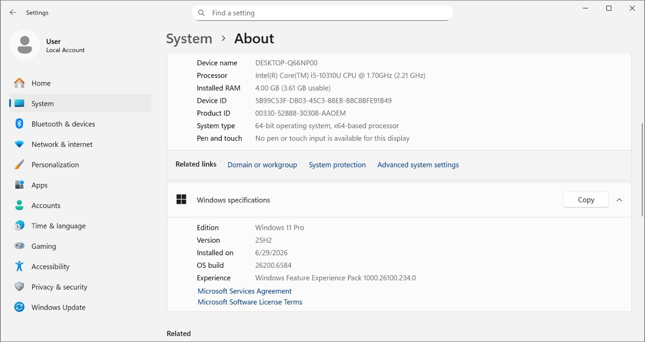The image size is (645, 342).
Task: Open Microsoft Services Agreement link
Action: [x=245, y=291]
